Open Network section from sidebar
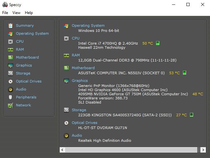This screenshot has height=158, width=210. pos(23,105)
